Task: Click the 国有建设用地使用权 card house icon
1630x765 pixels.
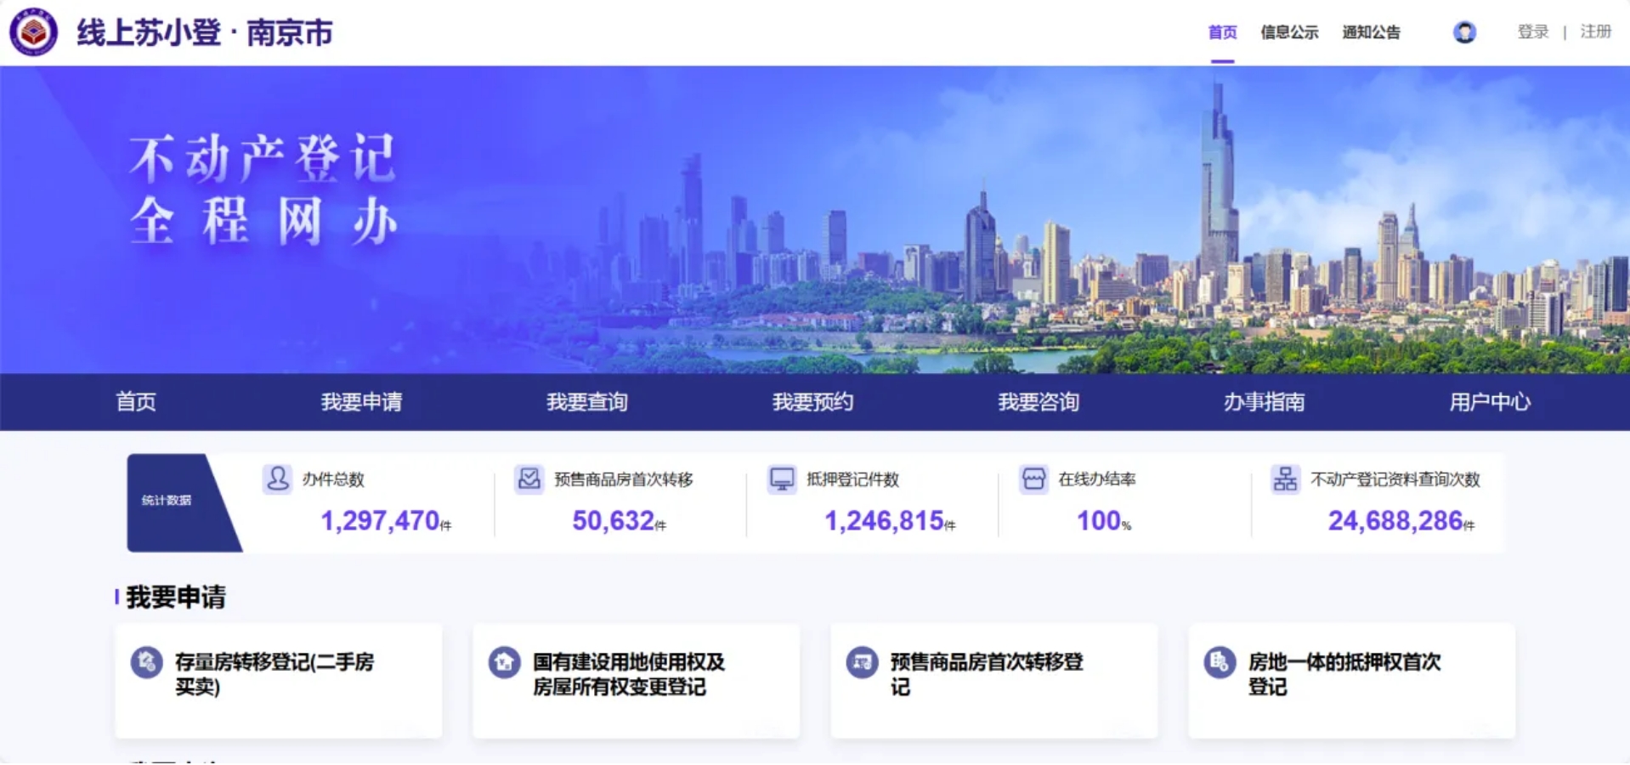Action: [504, 661]
